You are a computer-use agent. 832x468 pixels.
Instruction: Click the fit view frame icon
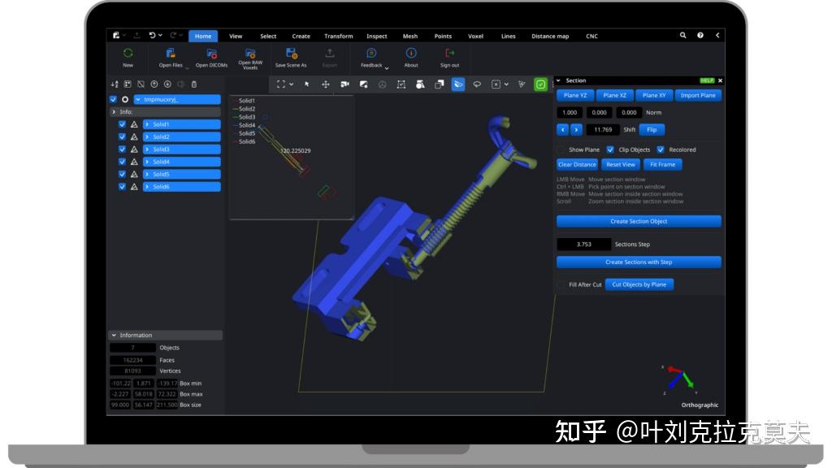[281, 84]
